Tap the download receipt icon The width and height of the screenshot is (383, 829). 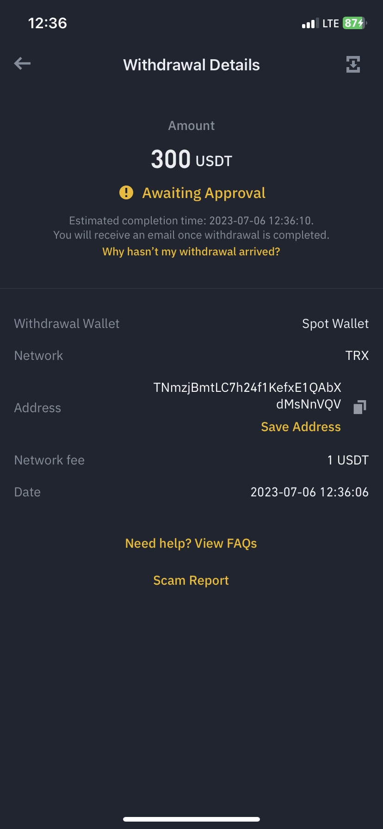[x=353, y=64]
